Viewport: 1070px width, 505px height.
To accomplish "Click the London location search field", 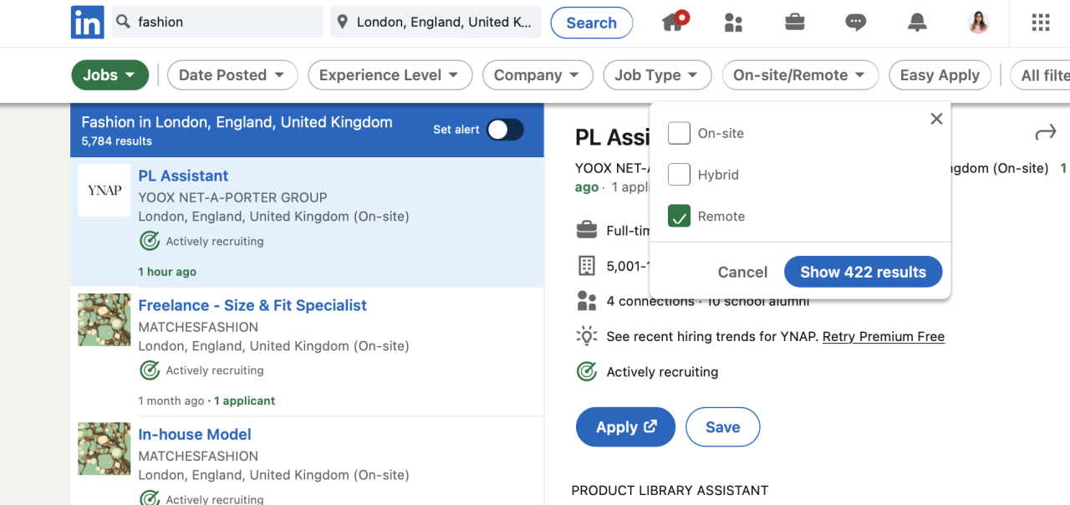I will (436, 22).
